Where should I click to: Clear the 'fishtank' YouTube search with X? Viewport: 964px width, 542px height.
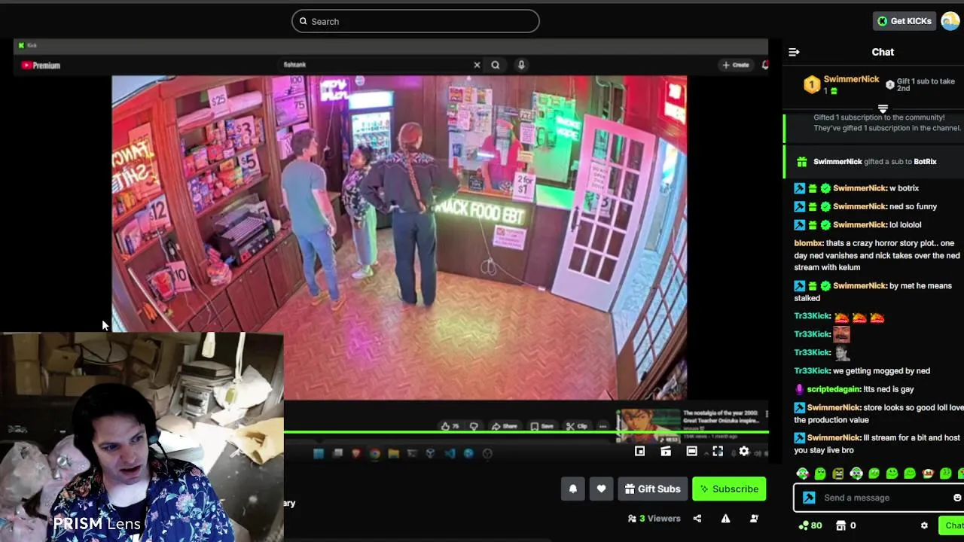pos(477,65)
